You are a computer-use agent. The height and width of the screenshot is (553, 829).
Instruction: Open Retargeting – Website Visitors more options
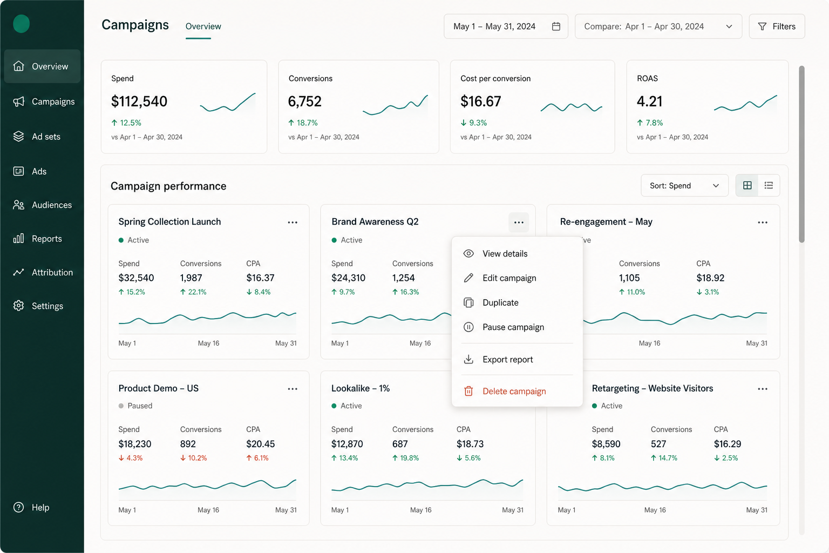click(763, 389)
